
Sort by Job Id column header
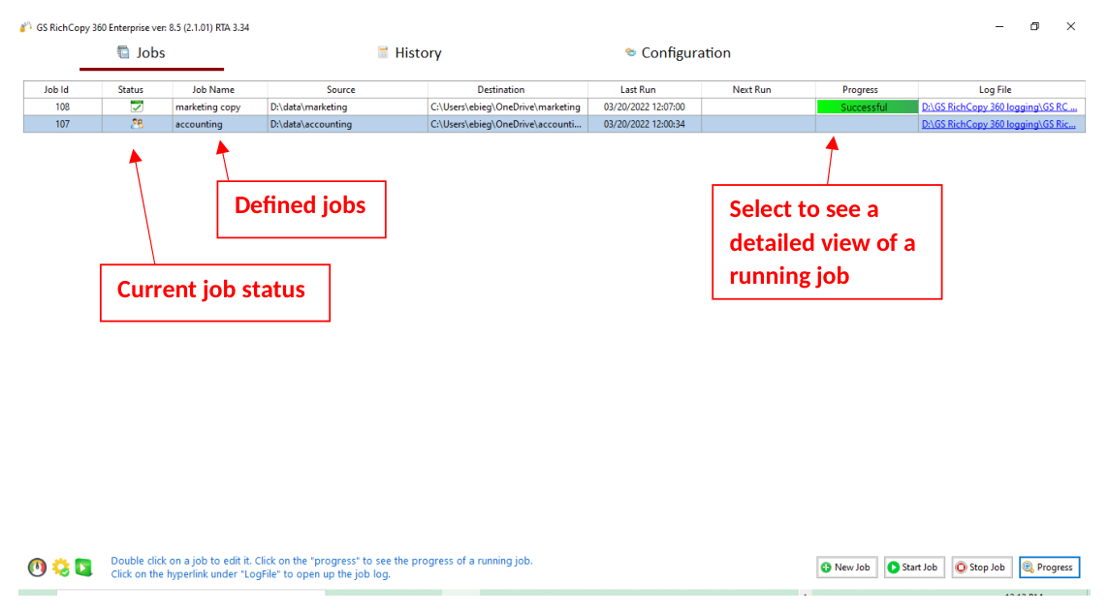click(63, 90)
